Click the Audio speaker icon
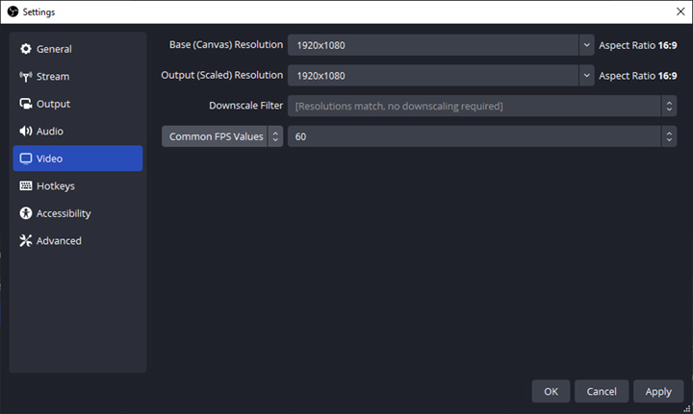 coord(26,131)
